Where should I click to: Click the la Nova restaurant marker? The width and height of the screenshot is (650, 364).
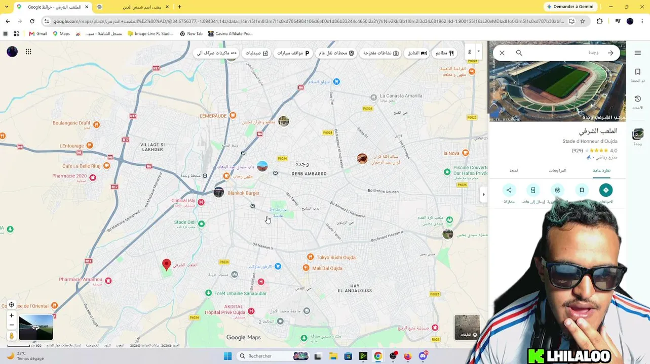(x=466, y=153)
